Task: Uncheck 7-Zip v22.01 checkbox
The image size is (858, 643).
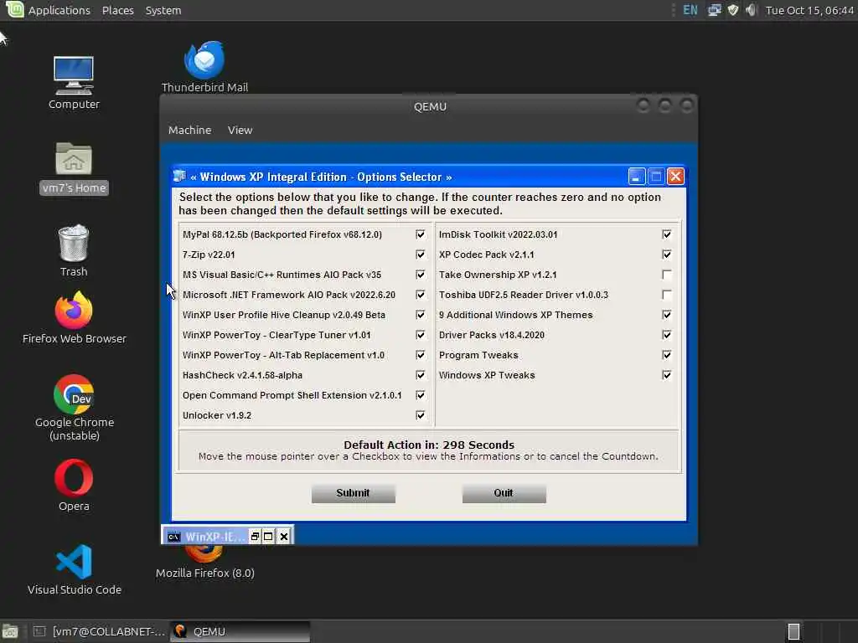Action: pos(421,255)
